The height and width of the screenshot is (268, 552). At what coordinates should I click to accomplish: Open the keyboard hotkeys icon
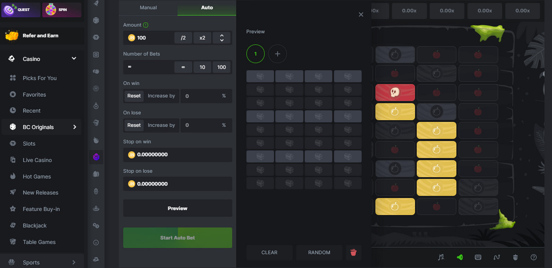(x=478, y=257)
